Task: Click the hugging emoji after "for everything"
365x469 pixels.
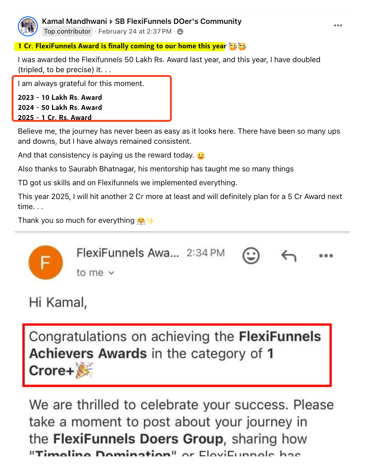Action: (x=141, y=221)
